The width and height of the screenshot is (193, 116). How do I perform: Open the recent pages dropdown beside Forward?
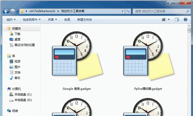tap(17, 12)
